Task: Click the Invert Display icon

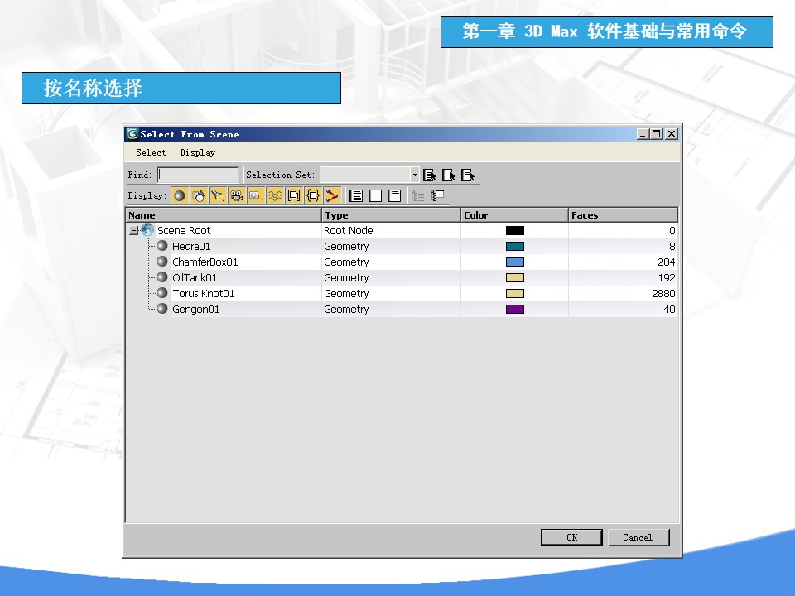Action: tap(394, 195)
